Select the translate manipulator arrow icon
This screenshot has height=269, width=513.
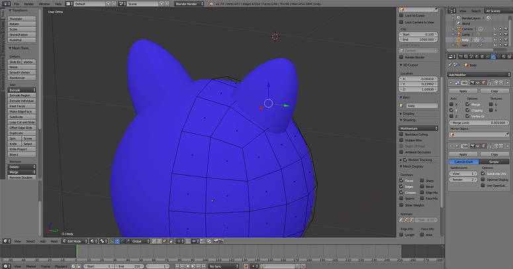coord(117,241)
